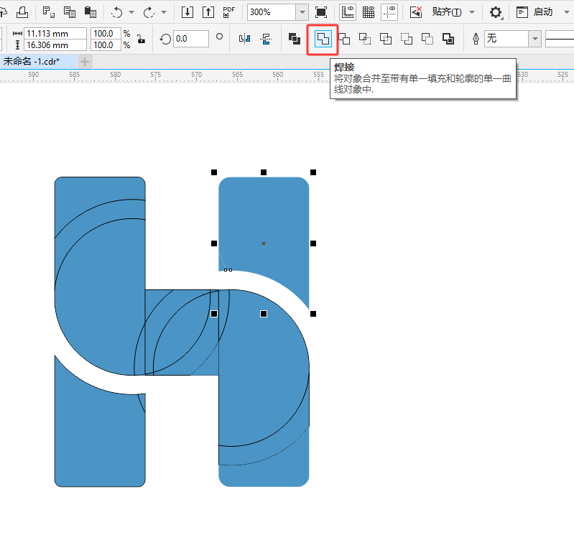Edit the width field 11.113 mm

point(55,33)
